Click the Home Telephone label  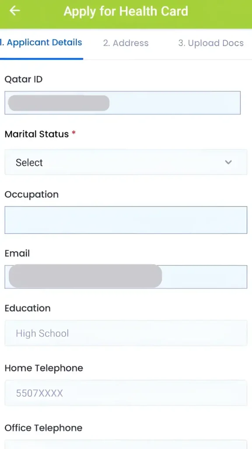click(44, 368)
